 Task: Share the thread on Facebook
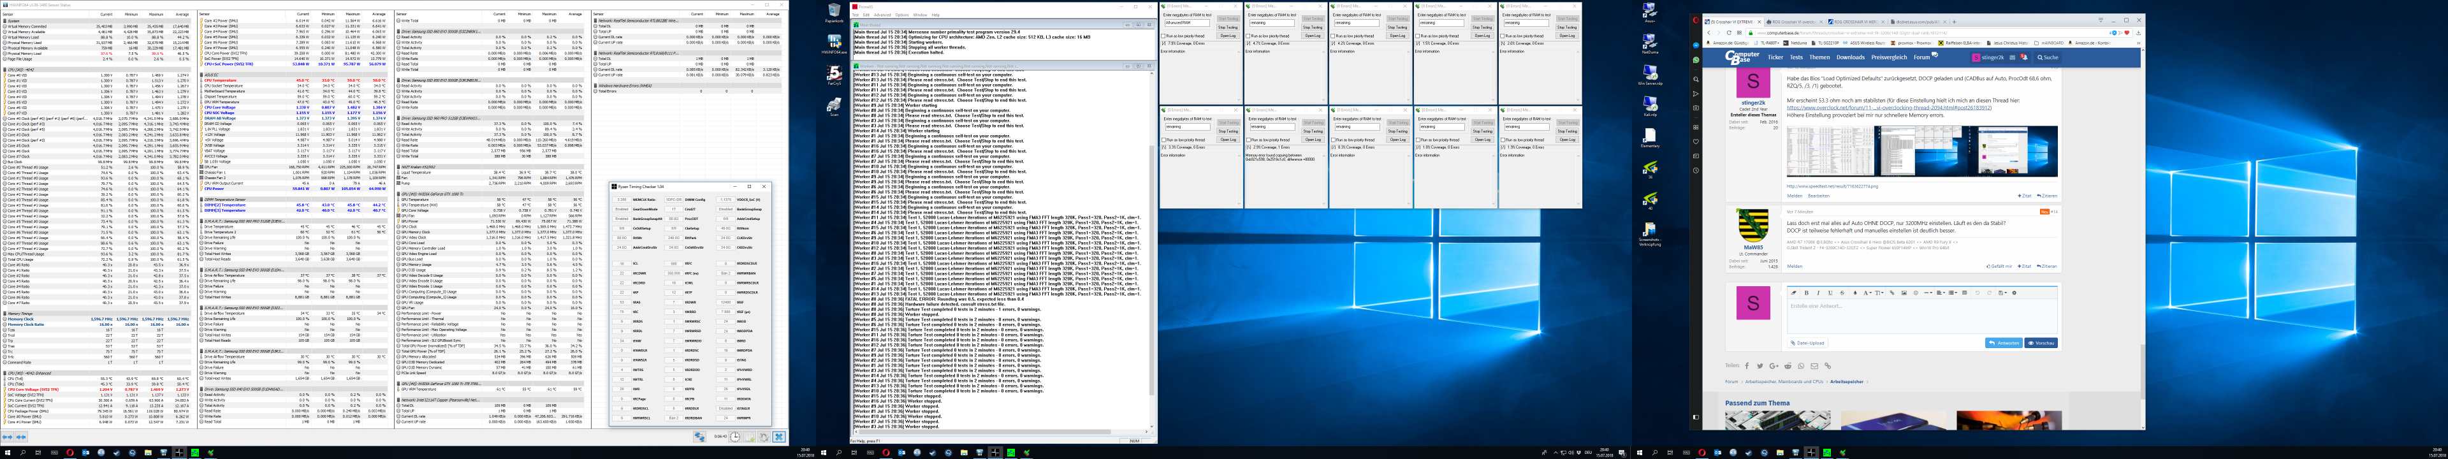(1747, 366)
